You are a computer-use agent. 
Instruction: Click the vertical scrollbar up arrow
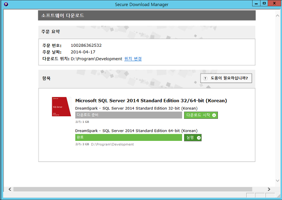277,16
